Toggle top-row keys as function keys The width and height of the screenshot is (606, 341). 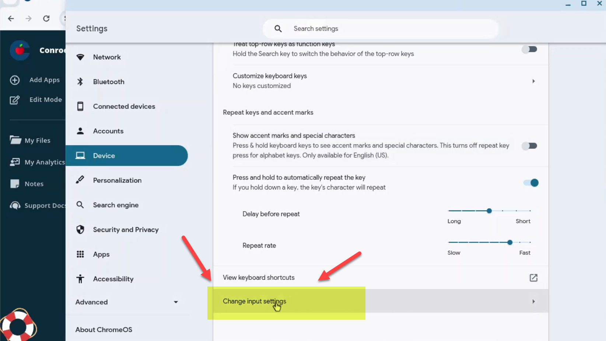[x=529, y=49]
